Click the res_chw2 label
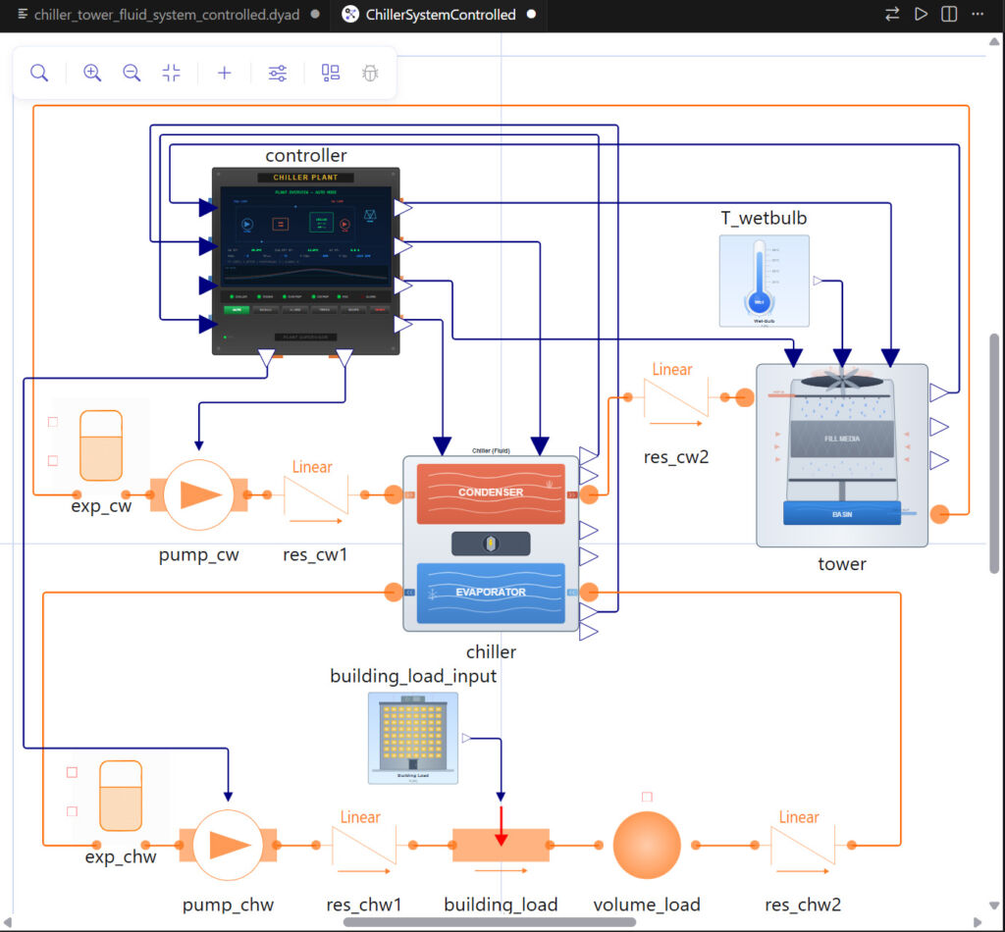This screenshot has height=932, width=1005. point(803,905)
